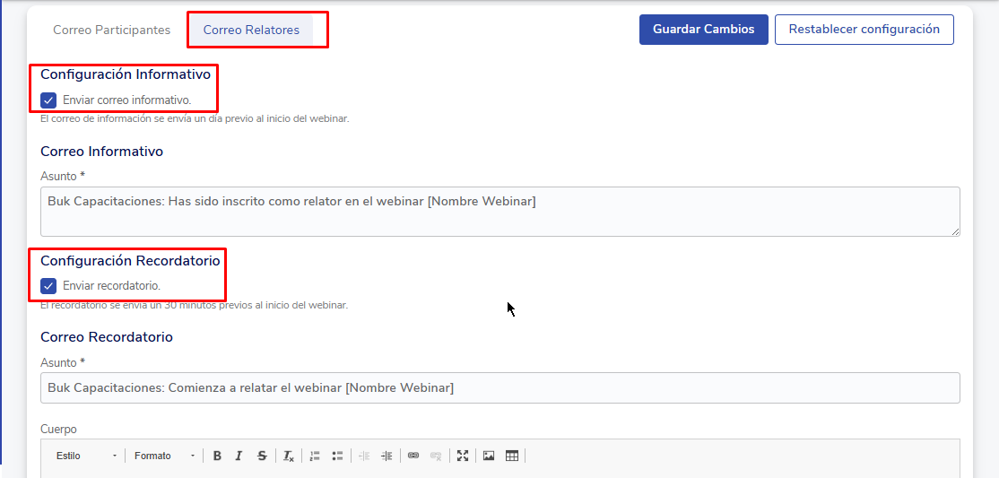Maximize the editor with fullscreen icon

463,456
